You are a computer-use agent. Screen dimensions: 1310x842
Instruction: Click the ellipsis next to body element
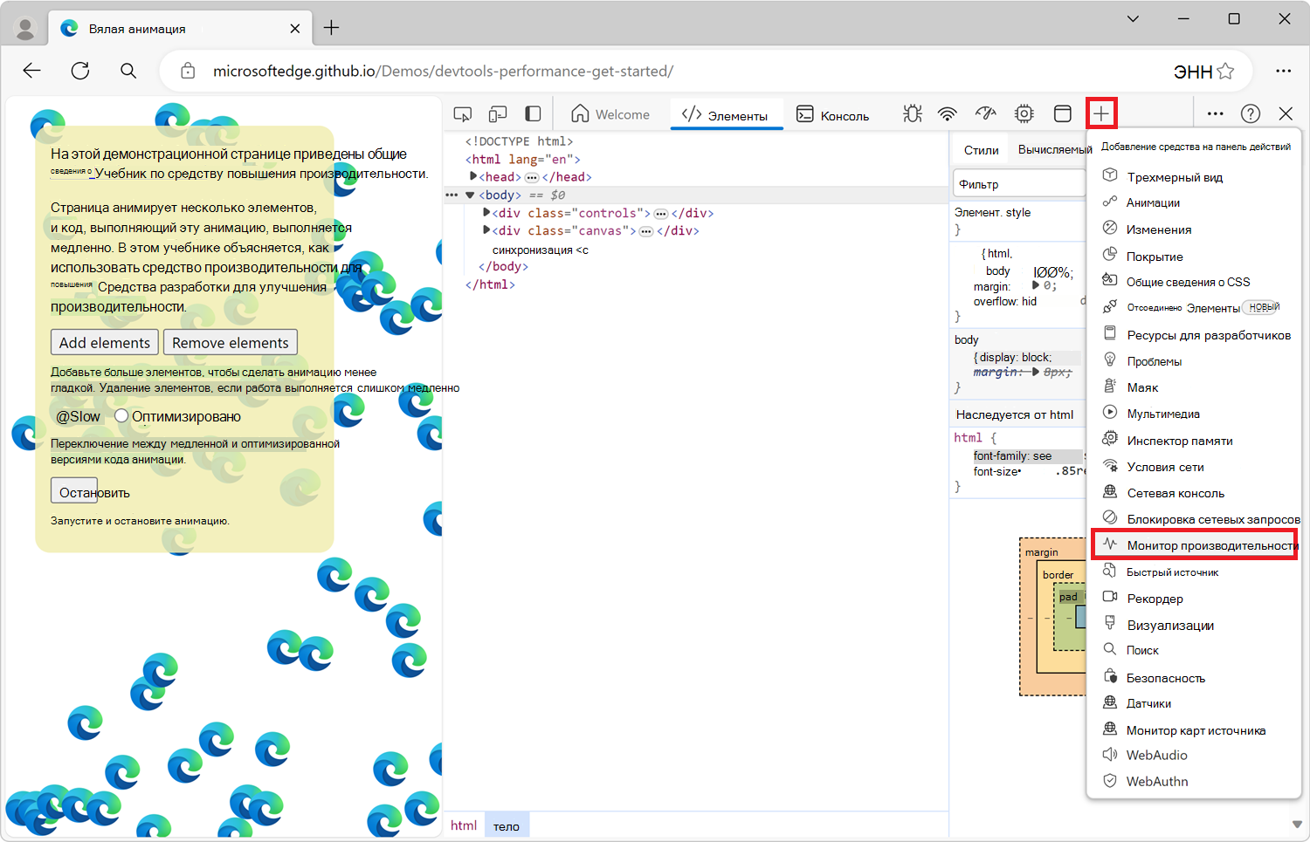452,195
